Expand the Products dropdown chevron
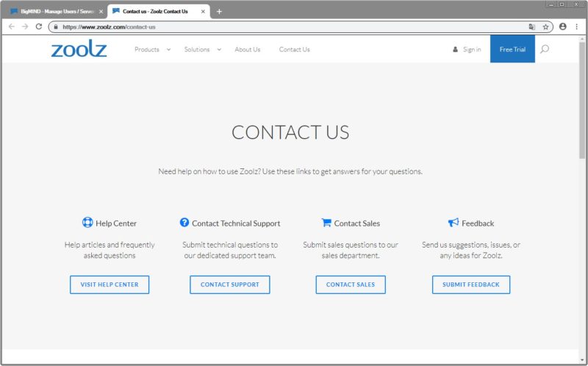The height and width of the screenshot is (366, 588). click(x=169, y=49)
